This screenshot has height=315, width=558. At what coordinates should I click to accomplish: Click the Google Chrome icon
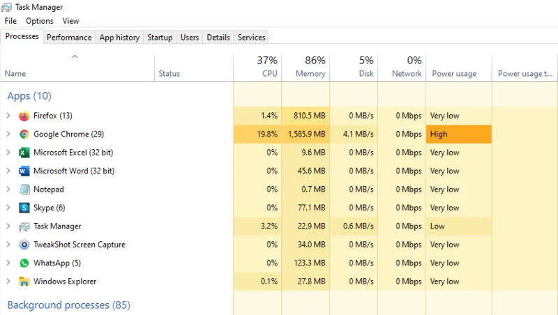pyautogui.click(x=24, y=134)
